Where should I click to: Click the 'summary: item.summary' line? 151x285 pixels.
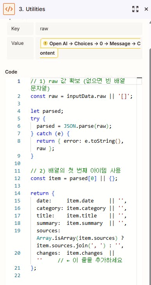[81, 223]
